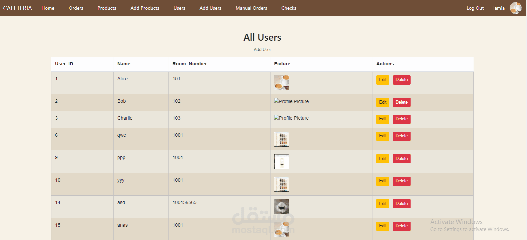Edit user Bob
Screen dimensions: 527x240
(x=383, y=102)
